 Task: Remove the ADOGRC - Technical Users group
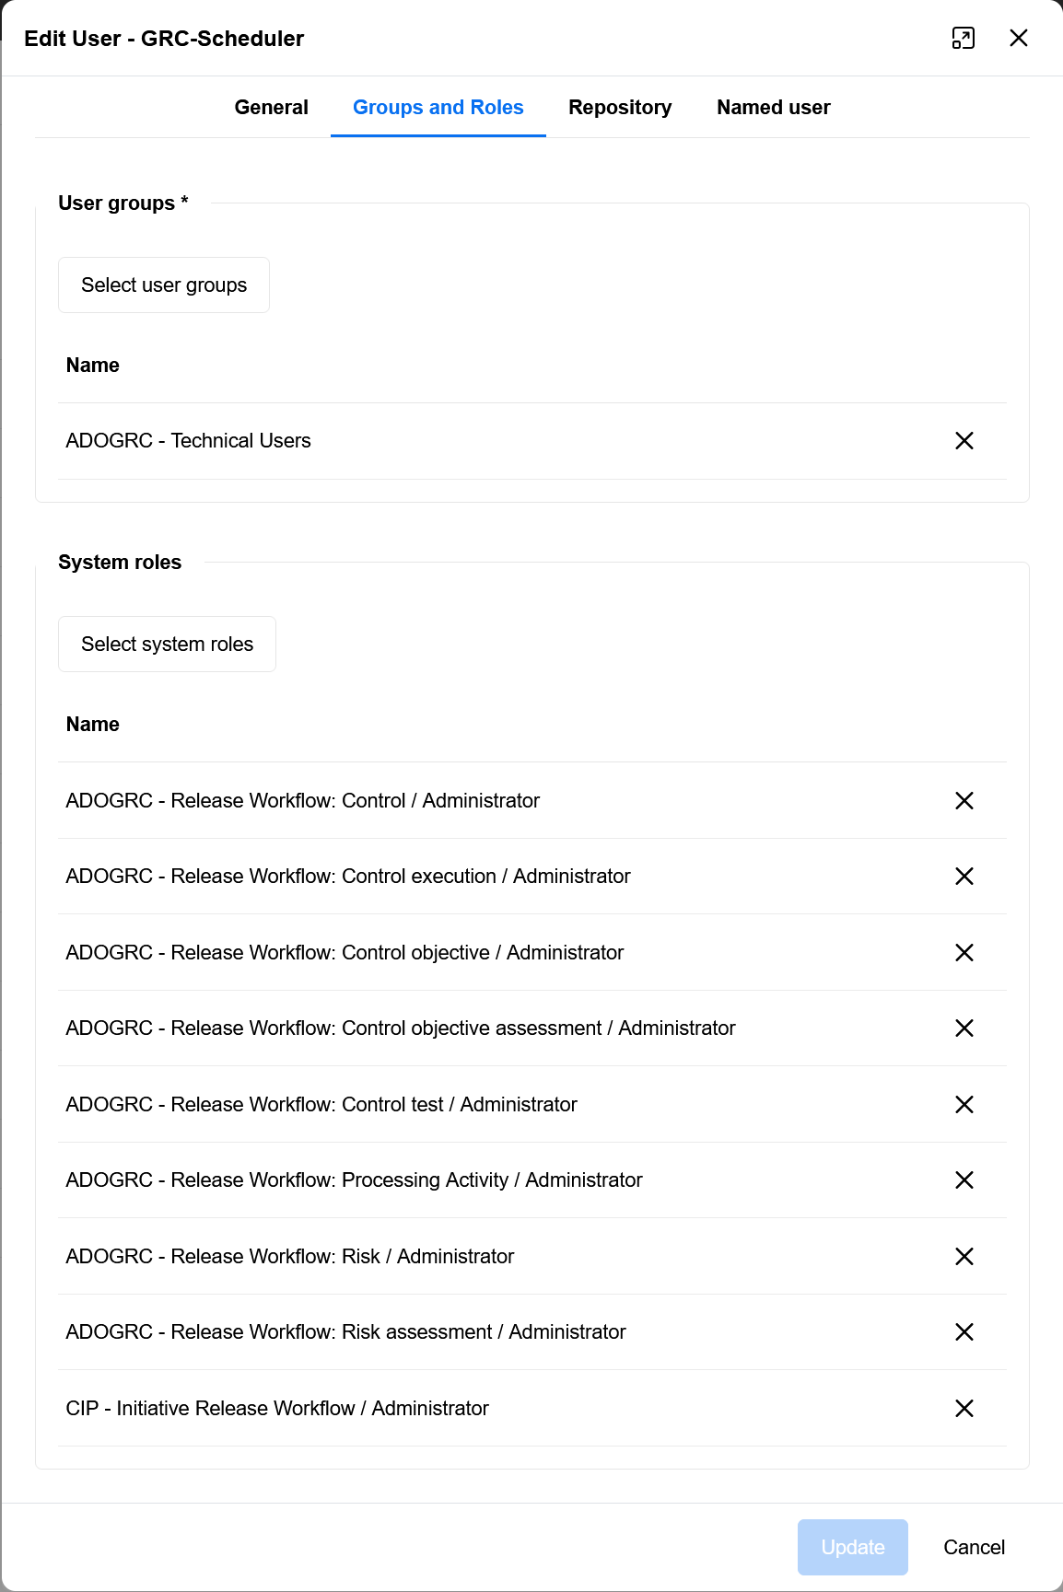point(964,440)
